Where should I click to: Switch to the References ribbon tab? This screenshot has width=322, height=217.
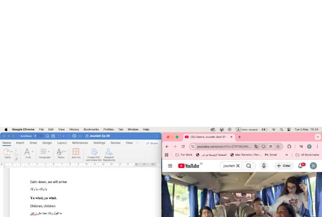pyautogui.click(x=80, y=143)
